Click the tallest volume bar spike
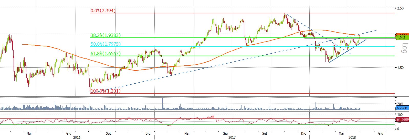The width and height of the screenshot is (409, 140). [x=163, y=104]
